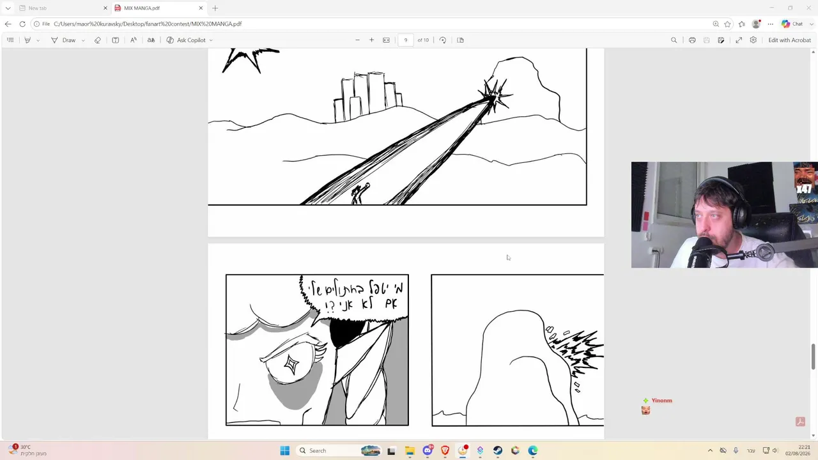Open a new browser tab with plus
This screenshot has height=460, width=818.
click(x=215, y=8)
